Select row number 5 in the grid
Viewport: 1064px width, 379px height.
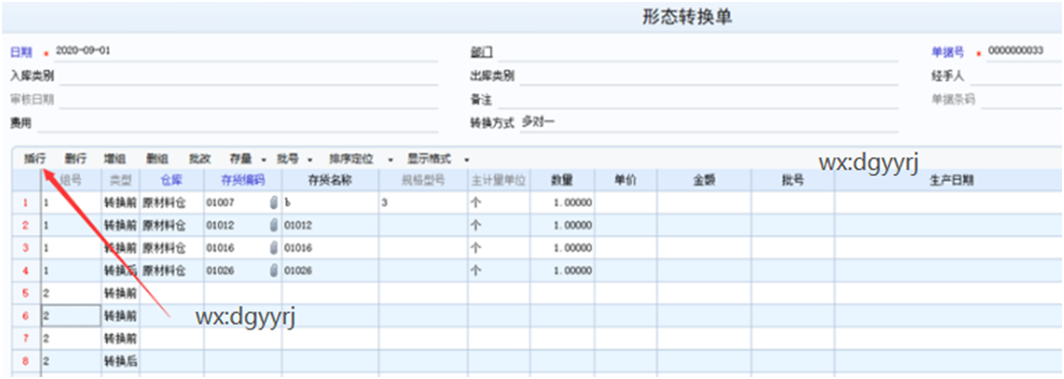(x=26, y=293)
